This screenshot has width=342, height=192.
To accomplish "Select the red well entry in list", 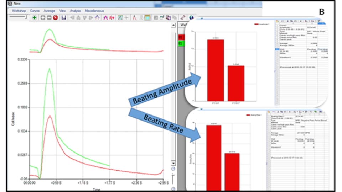I will coord(180,37).
